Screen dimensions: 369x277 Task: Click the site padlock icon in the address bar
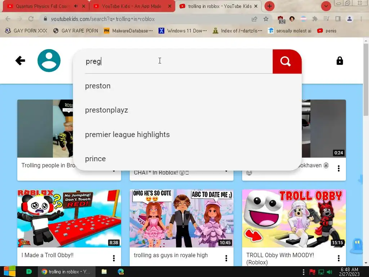[x=45, y=19]
